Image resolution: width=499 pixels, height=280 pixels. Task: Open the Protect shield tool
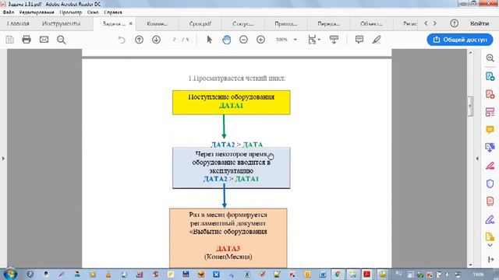[x=490, y=184]
